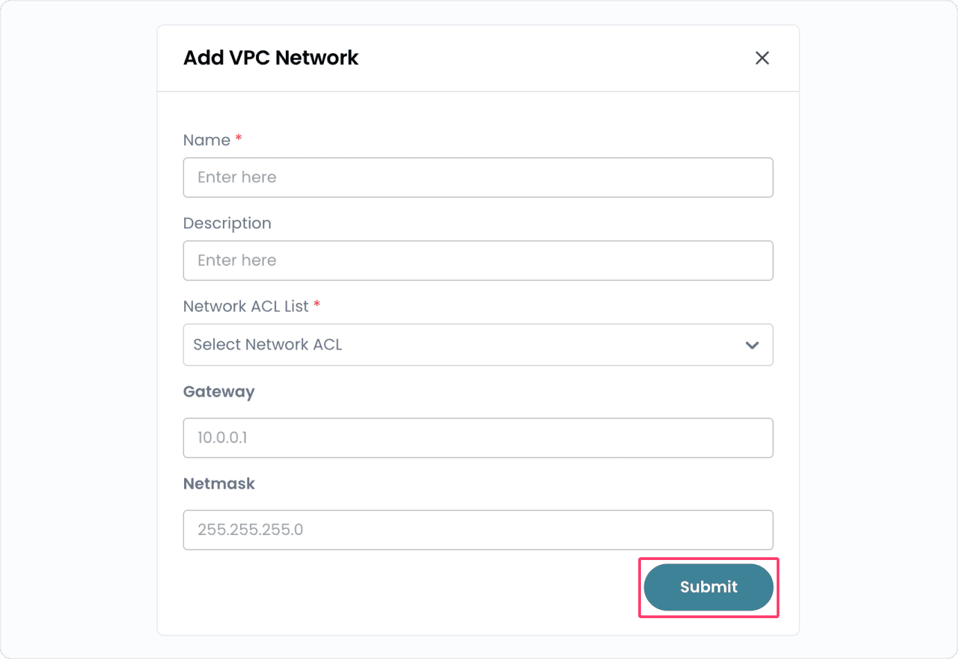Select the Gateway input showing 10.0.0.1

click(478, 437)
